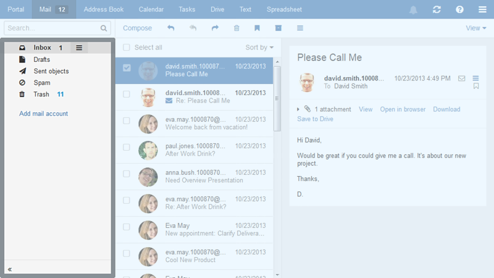Archive the email with toolbar archive icon
The width and height of the screenshot is (494, 278).
pos(278,28)
